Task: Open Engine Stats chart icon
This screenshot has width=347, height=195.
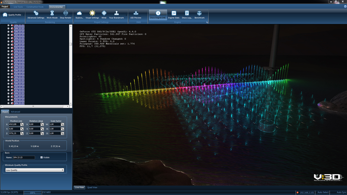Action: point(174,13)
